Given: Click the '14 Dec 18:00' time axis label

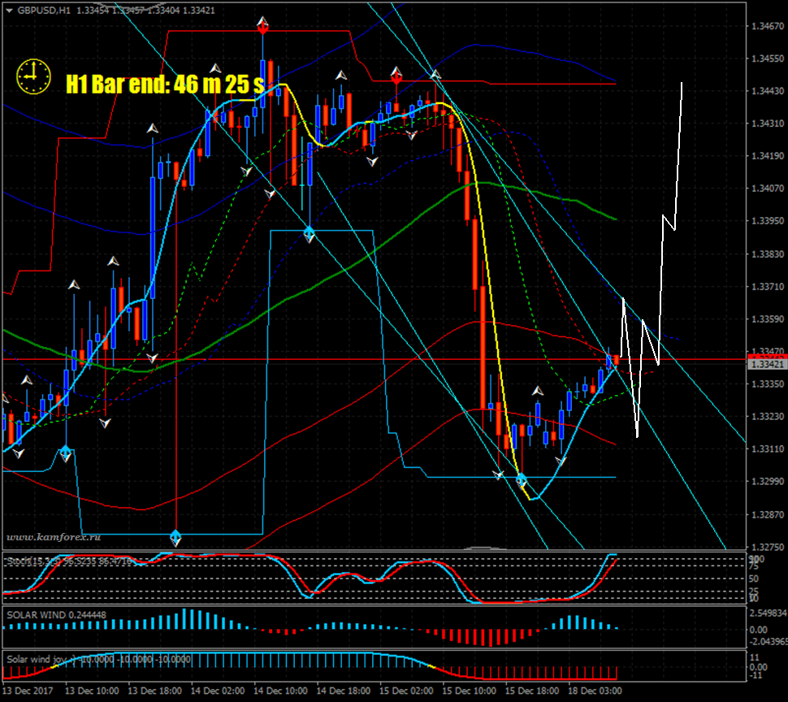Looking at the screenshot, I should (344, 691).
